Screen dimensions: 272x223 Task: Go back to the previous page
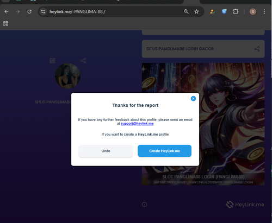[7, 12]
